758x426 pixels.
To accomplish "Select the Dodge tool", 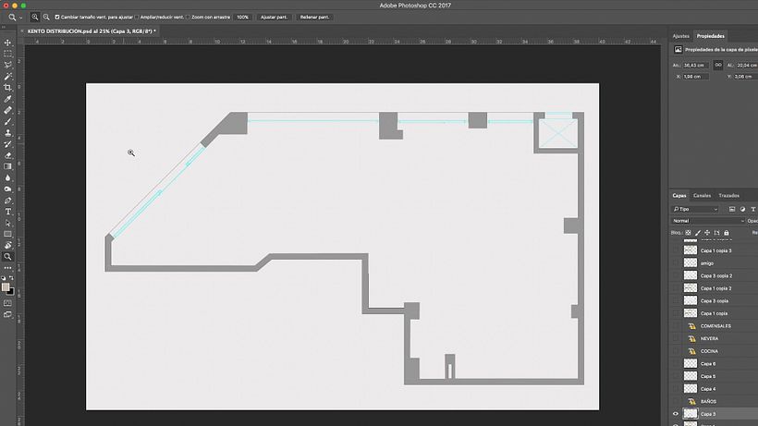I will [7, 189].
